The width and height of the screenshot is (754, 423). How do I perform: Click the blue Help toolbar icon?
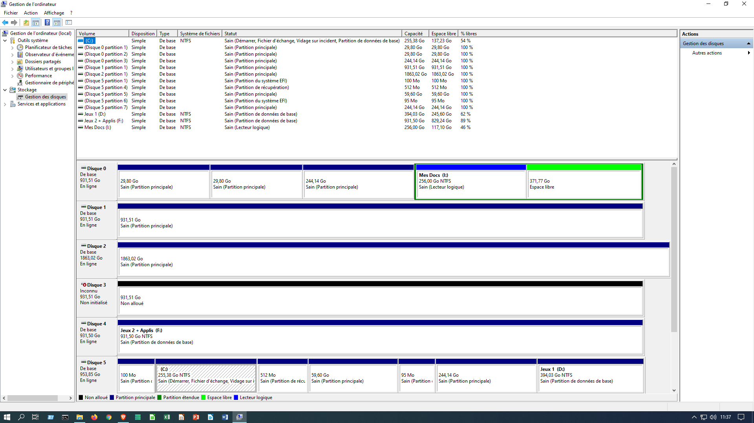pyautogui.click(x=47, y=22)
